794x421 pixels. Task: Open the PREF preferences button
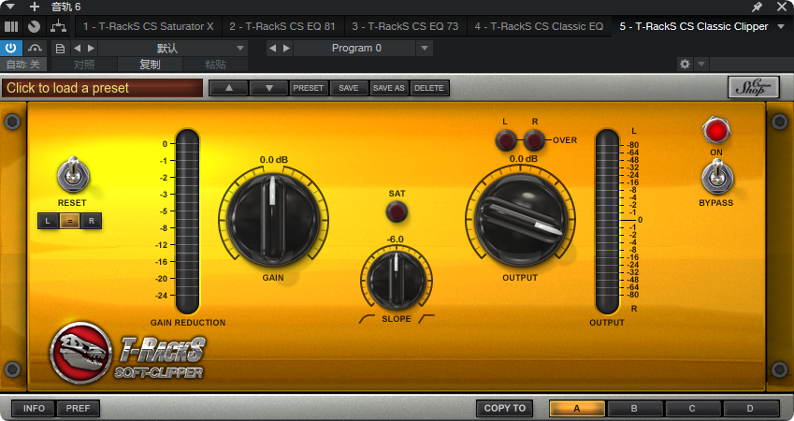[78, 408]
